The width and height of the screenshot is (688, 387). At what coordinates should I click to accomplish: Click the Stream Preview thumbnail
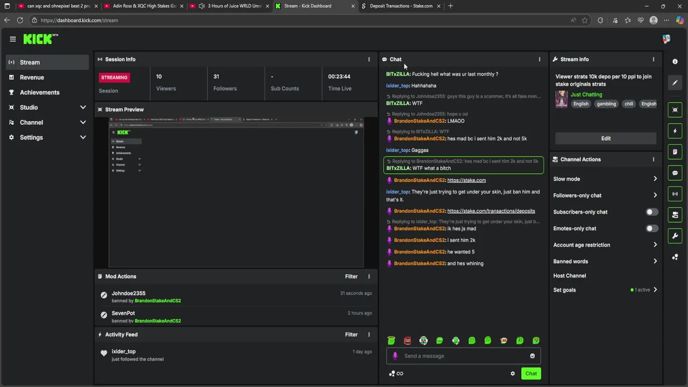[x=236, y=192]
